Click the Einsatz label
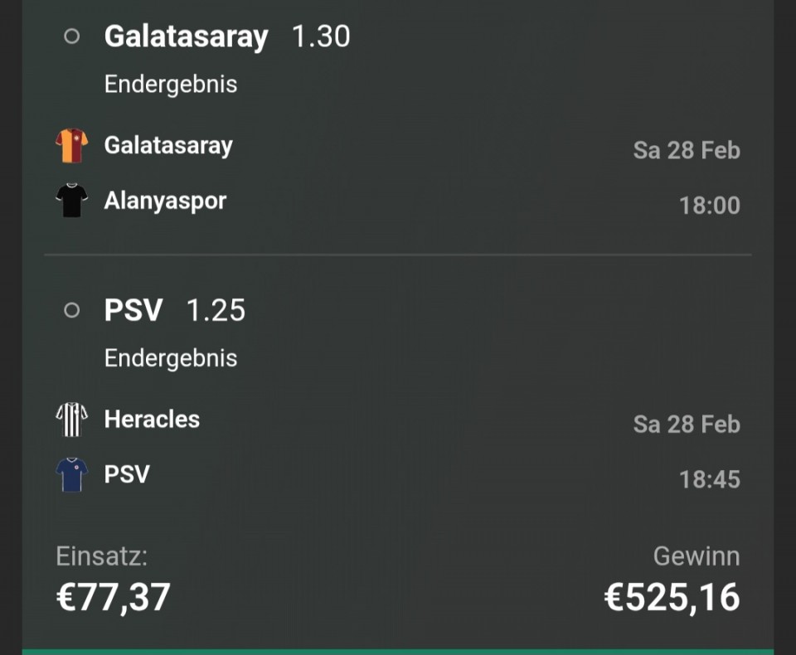796x655 pixels. click(101, 556)
